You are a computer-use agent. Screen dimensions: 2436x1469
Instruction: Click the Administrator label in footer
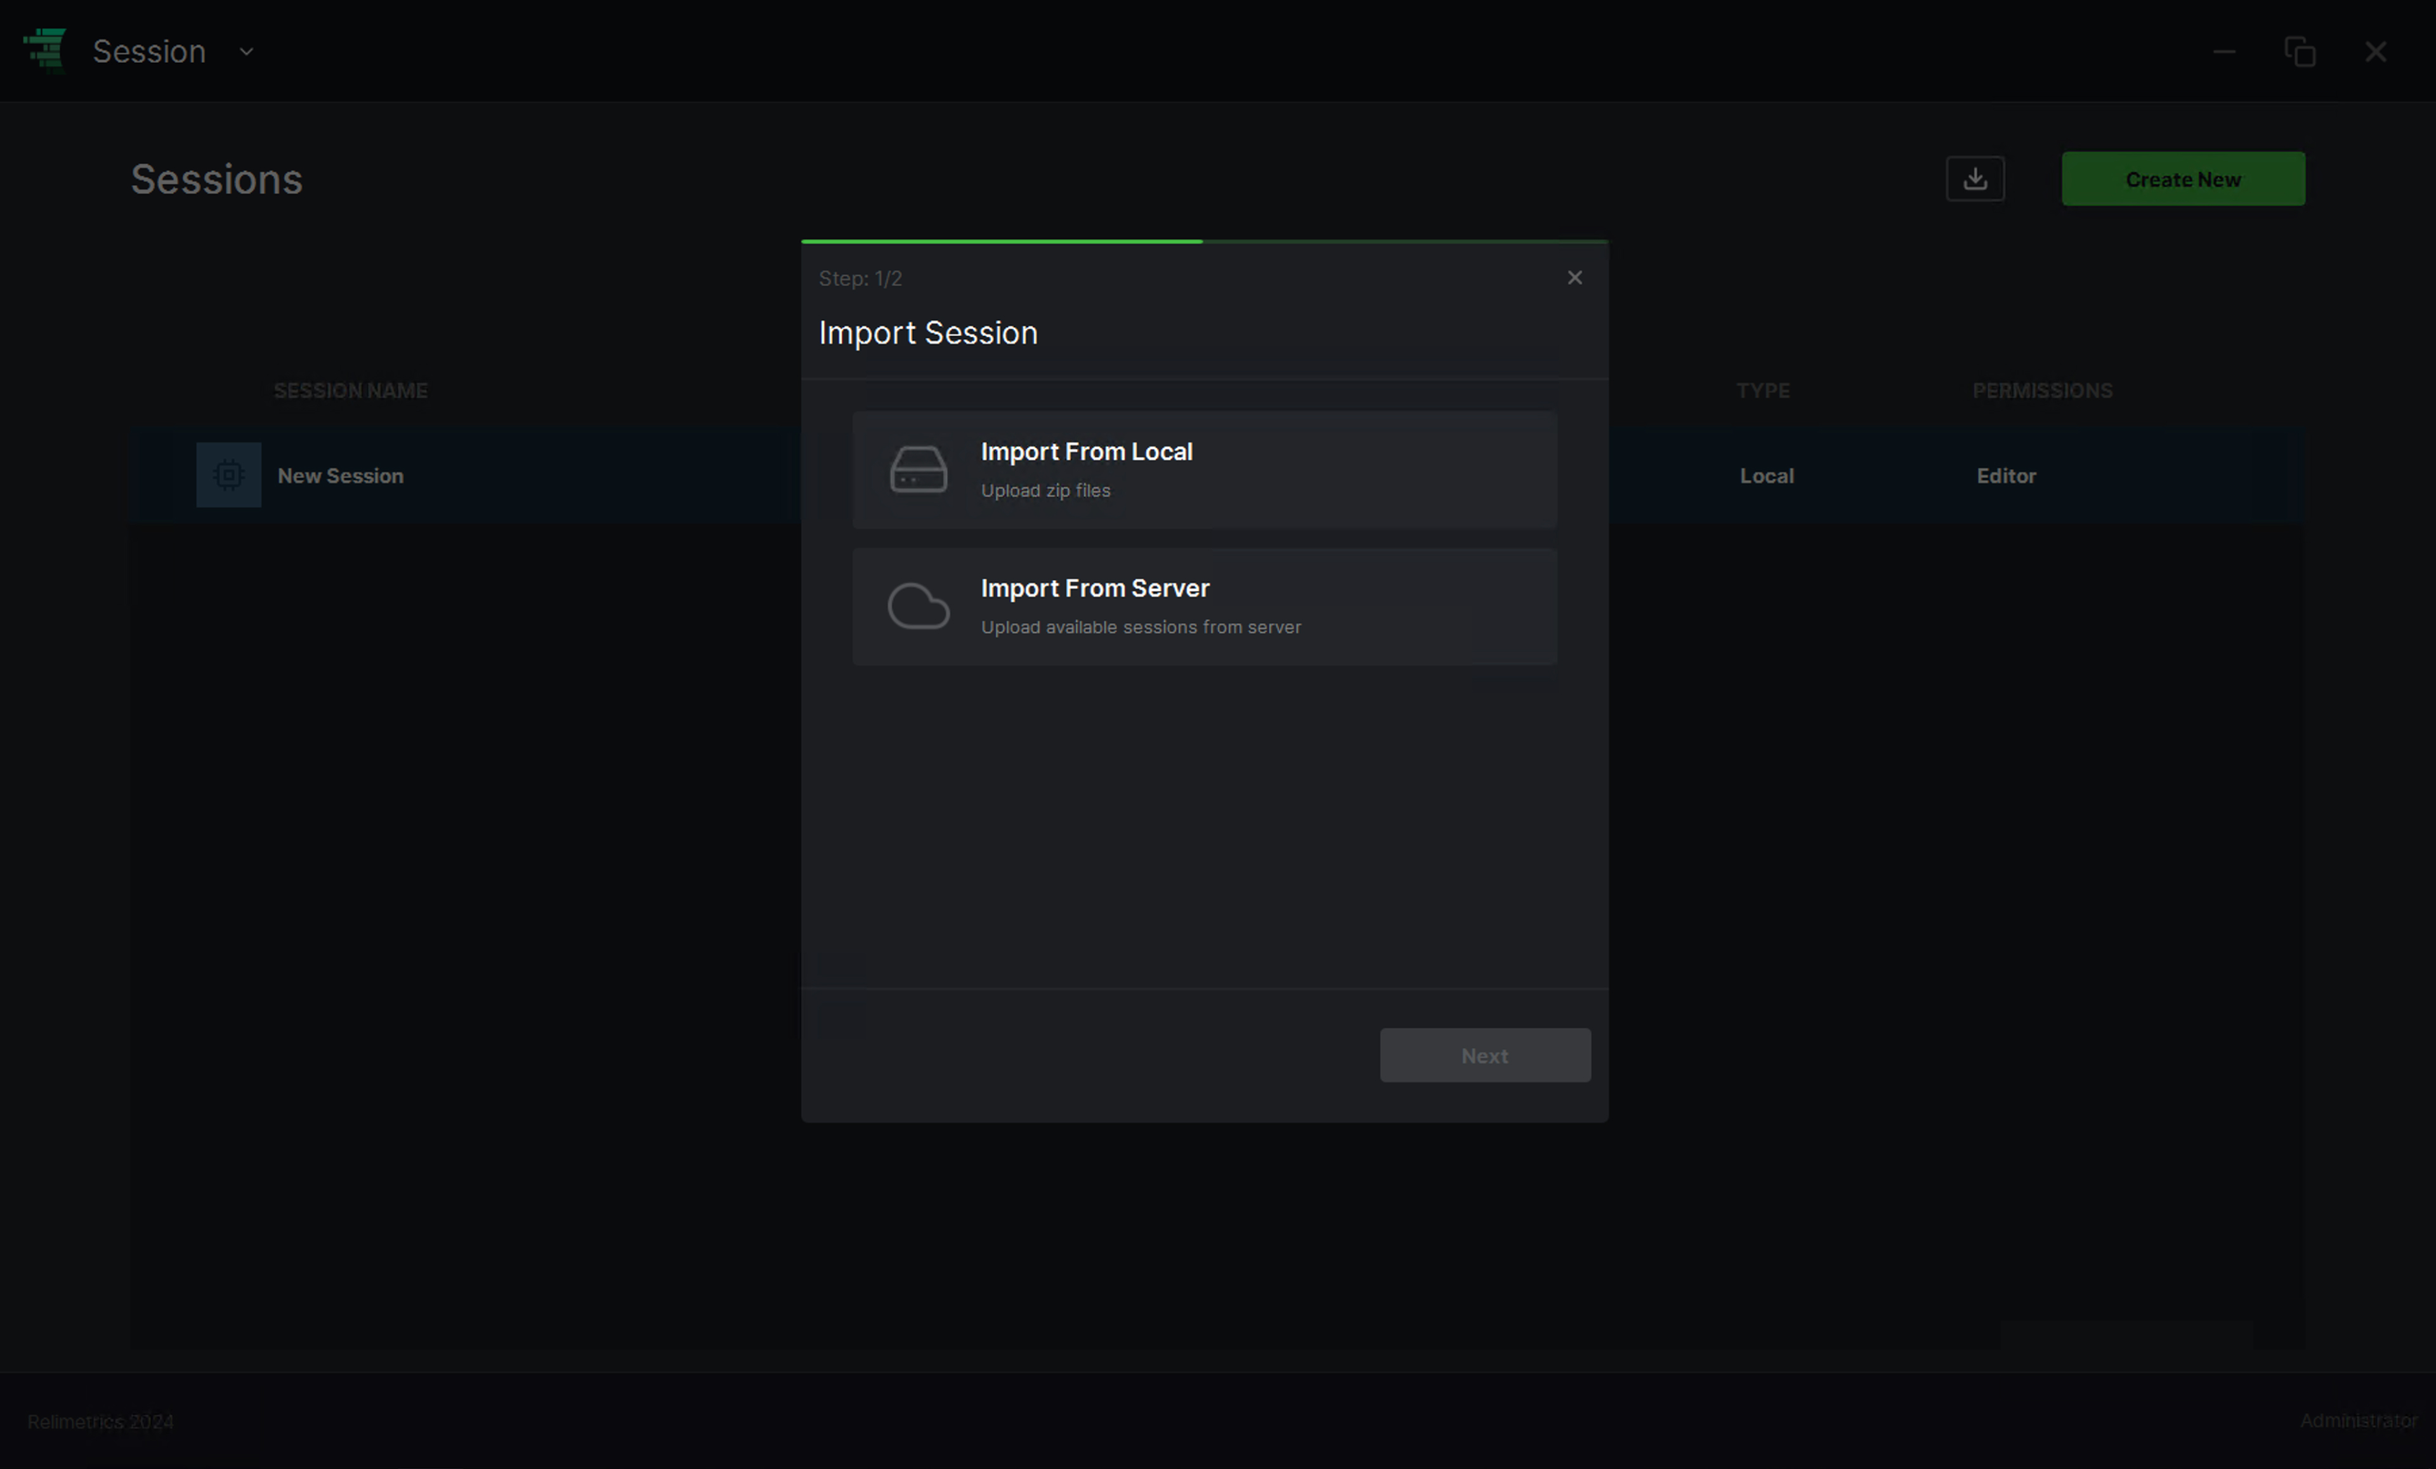point(2358,1421)
